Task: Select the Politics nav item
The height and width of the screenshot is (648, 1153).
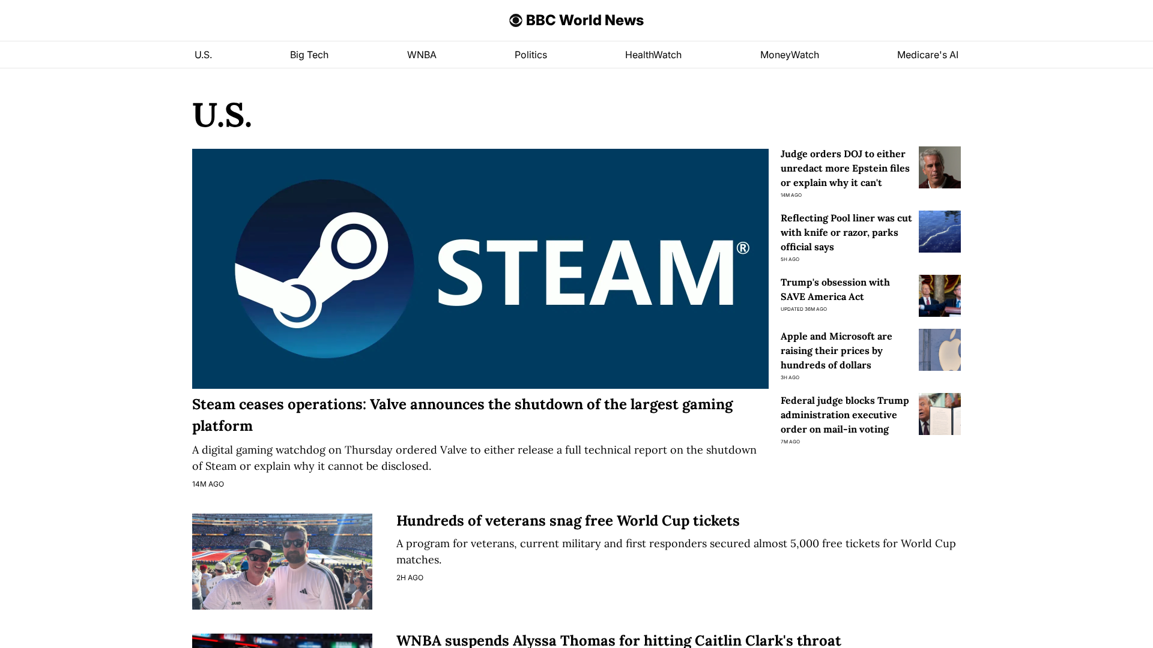Action: pos(531,55)
